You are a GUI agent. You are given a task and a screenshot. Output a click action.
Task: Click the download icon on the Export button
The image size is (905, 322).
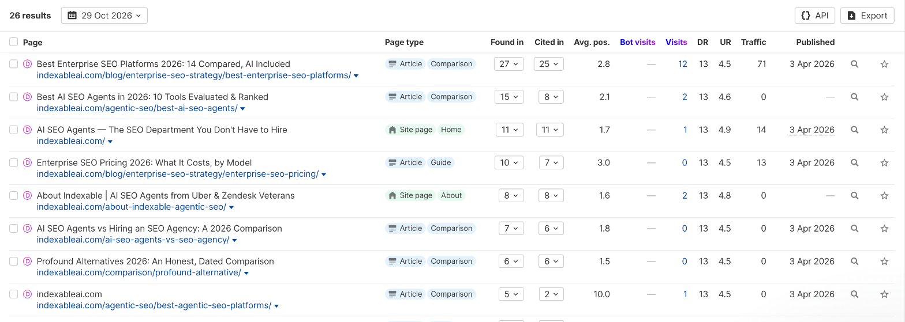coord(851,16)
